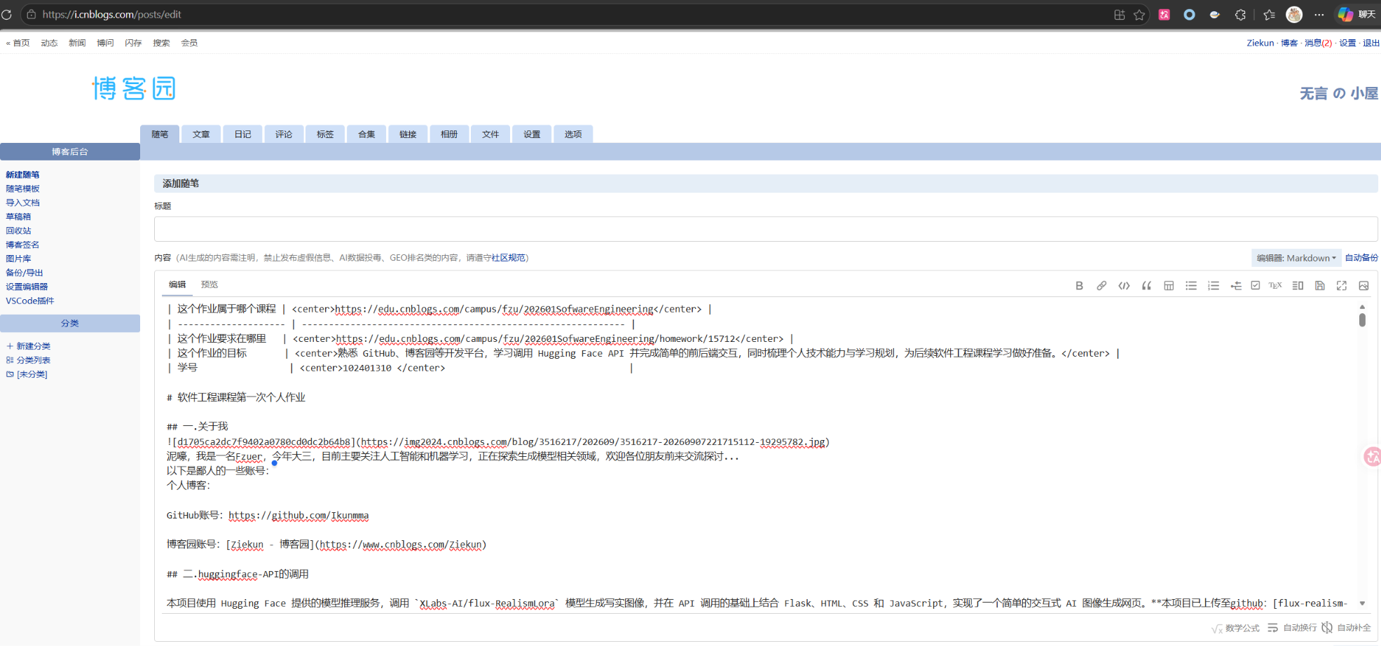Click the pink translate extension icon
Image resolution: width=1381 pixels, height=646 pixels.
tap(1164, 15)
